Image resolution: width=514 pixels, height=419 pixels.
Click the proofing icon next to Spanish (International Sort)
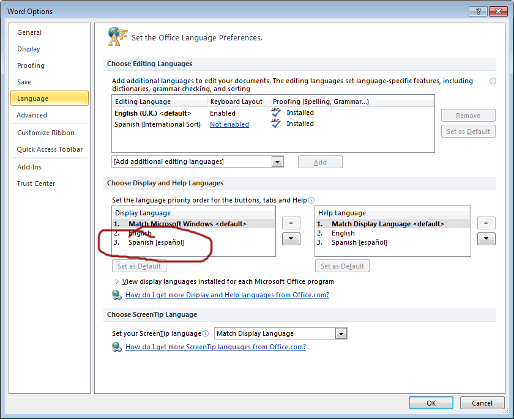pos(277,123)
